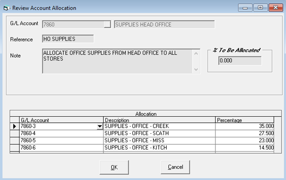Image resolution: width=286 pixels, height=180 pixels.
Task: Select row header for 7860-4
Action: [15, 133]
